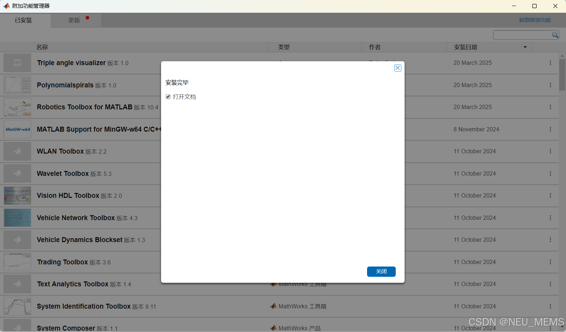Sort by the 名称 column header
The image size is (566, 332).
coord(42,47)
